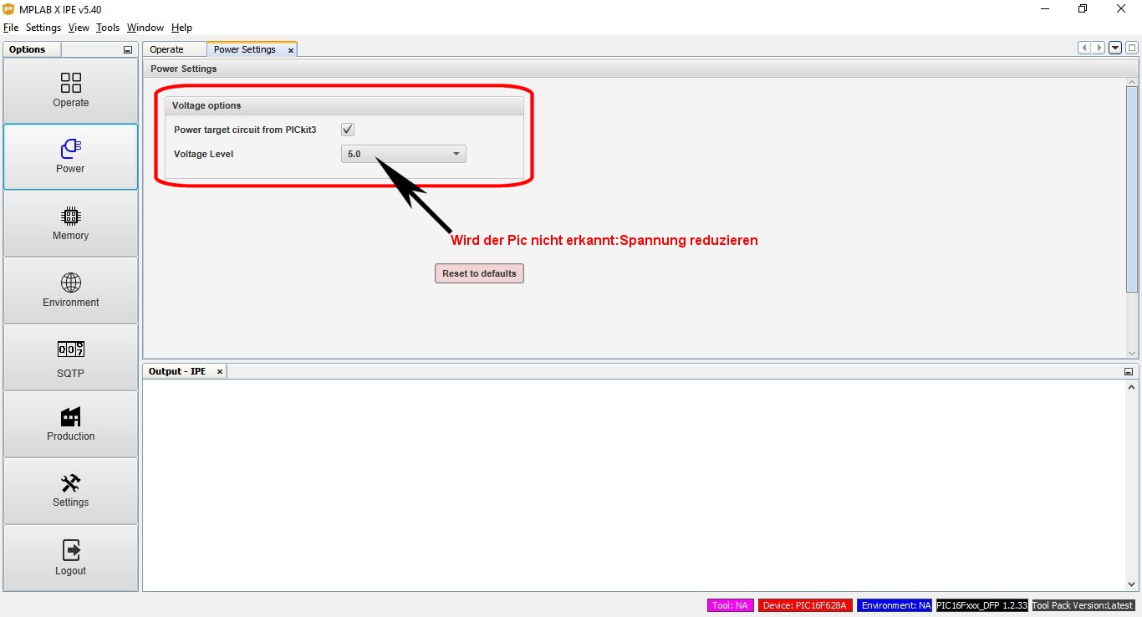Open the SQTP counter section

pyautogui.click(x=70, y=357)
